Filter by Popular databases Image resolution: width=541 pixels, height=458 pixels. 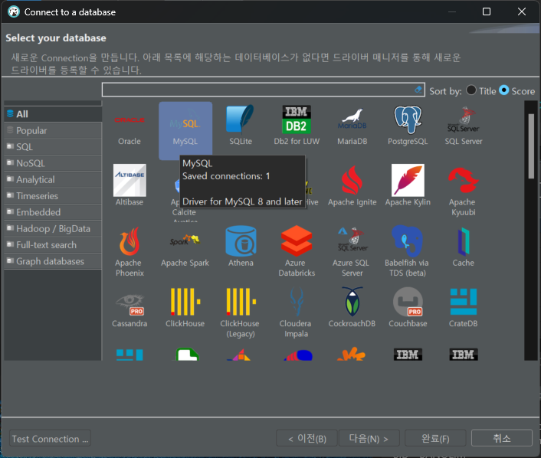coord(53,131)
